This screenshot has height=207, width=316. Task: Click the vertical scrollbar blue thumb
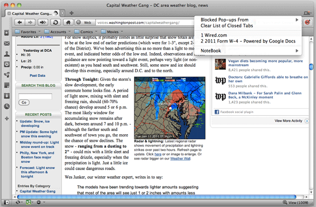pos(311,66)
